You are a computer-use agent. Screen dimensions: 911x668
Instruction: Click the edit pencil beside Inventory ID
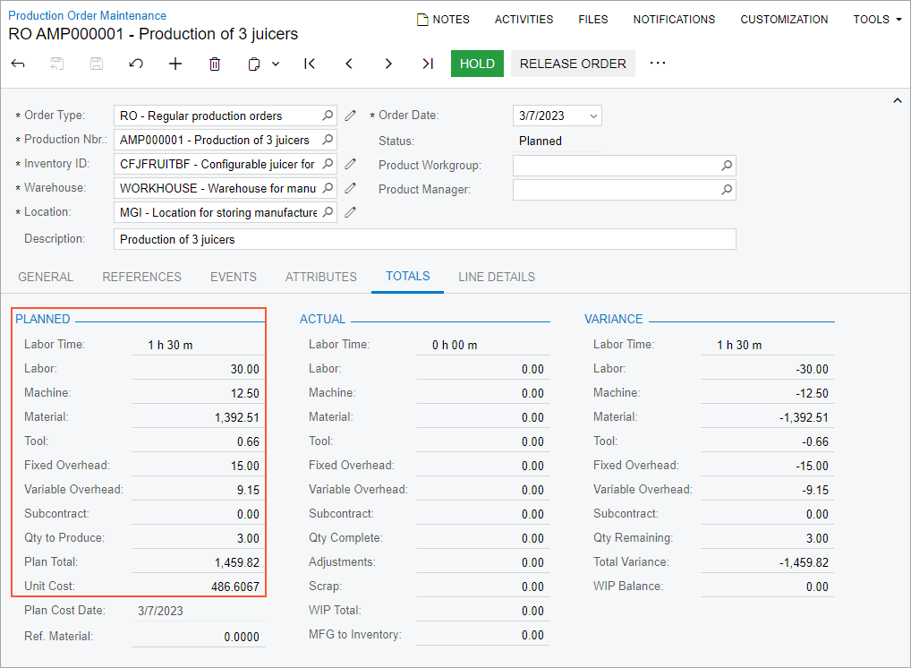(351, 164)
